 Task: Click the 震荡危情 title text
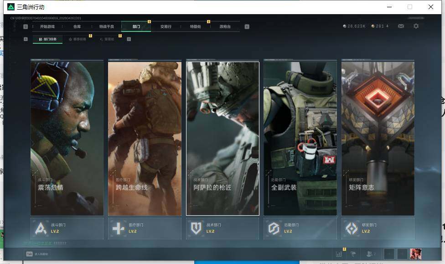click(51, 187)
